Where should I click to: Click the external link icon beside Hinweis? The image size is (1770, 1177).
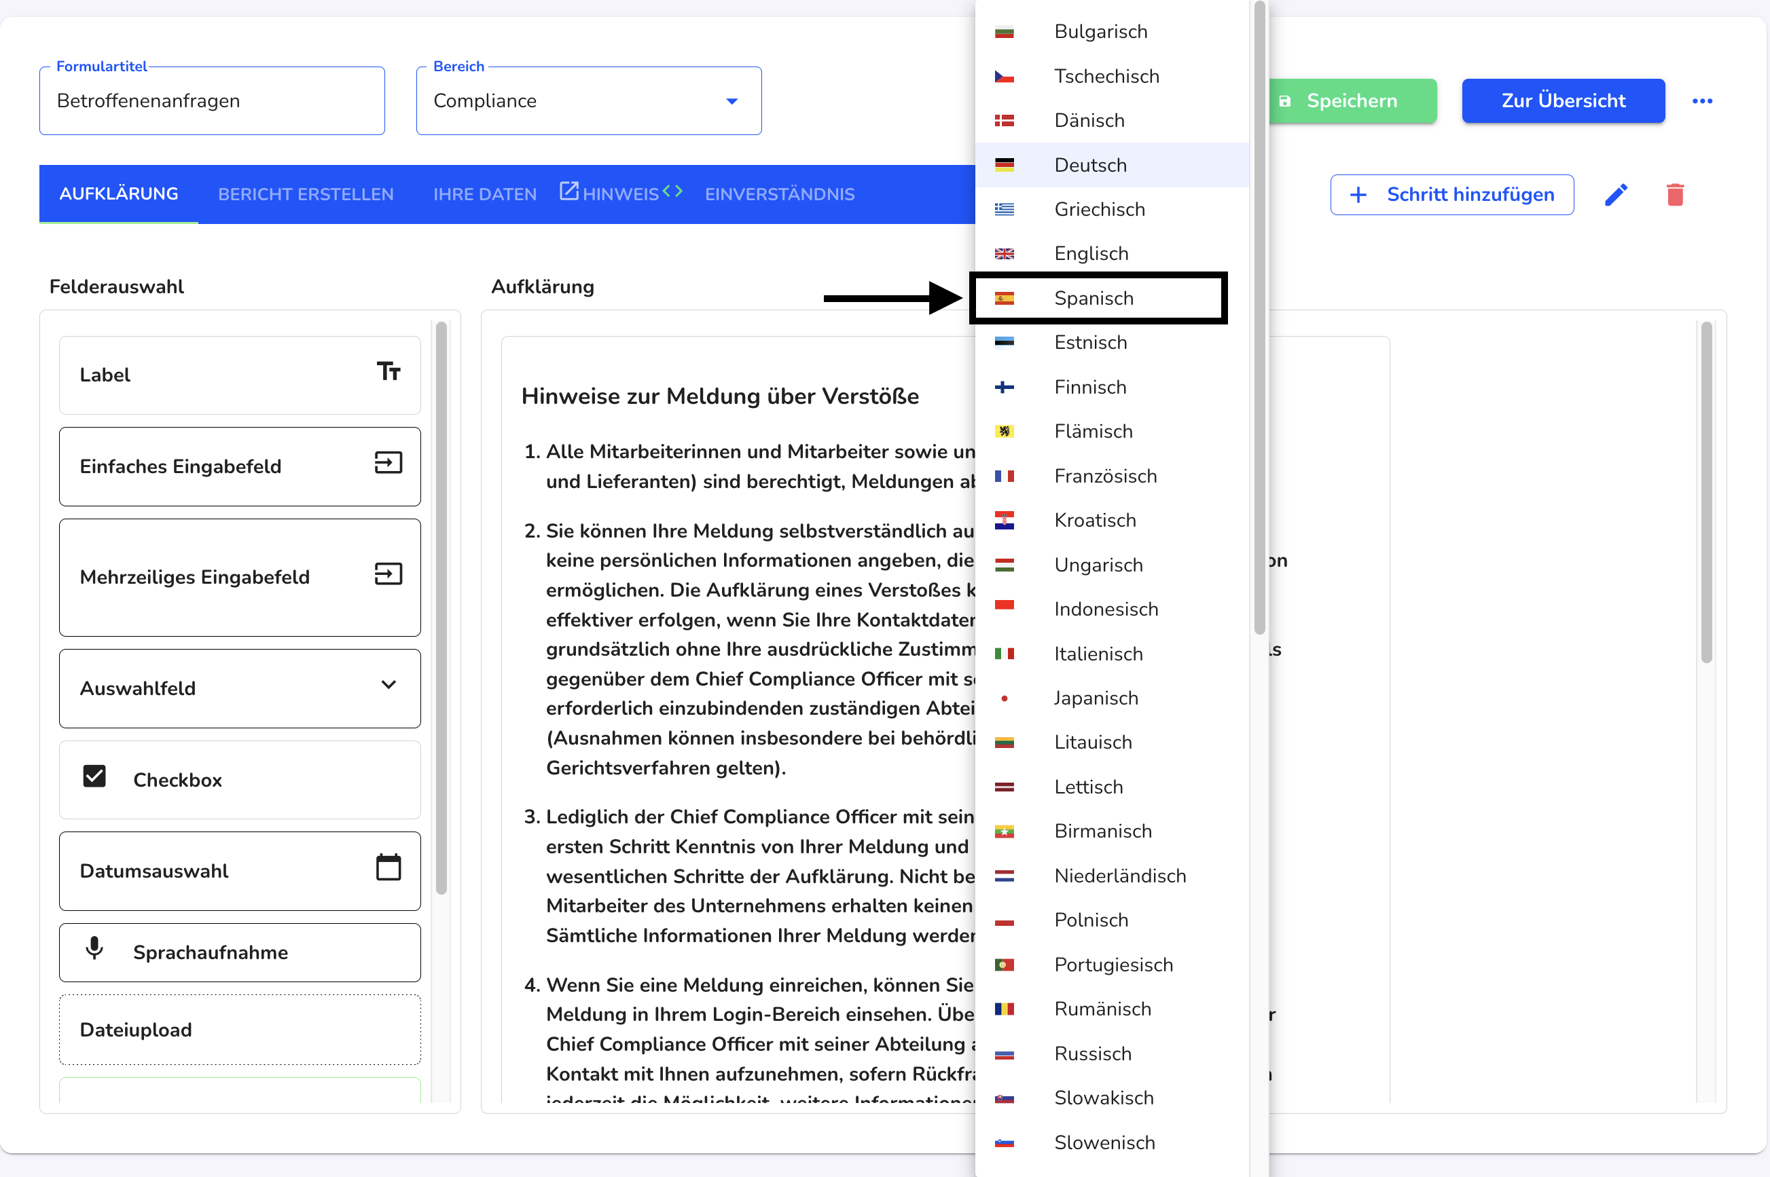569,191
